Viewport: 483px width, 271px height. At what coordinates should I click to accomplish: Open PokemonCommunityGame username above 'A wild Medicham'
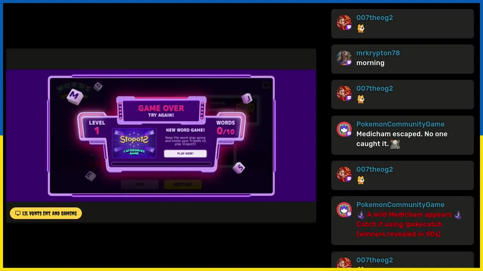point(400,205)
